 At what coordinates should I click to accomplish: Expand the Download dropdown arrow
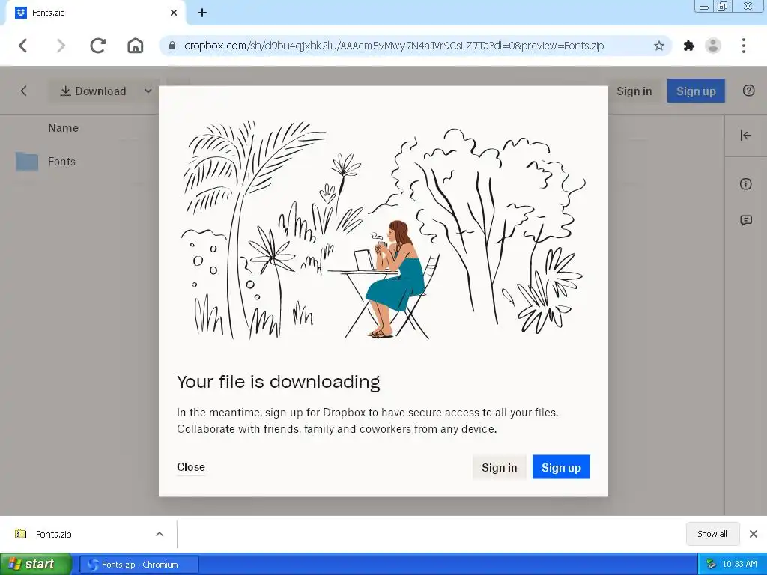148,91
